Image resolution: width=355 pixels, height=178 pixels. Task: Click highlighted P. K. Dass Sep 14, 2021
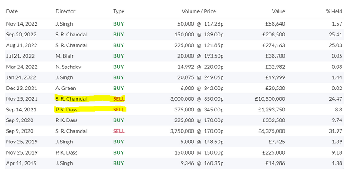(x=66, y=110)
